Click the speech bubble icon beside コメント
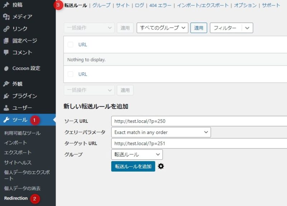Screen dimensions: 287x206 coord(6,52)
